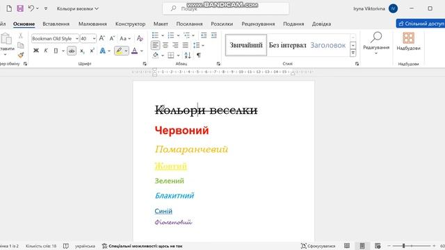Expand the underline style dropdown arrow

(63, 51)
